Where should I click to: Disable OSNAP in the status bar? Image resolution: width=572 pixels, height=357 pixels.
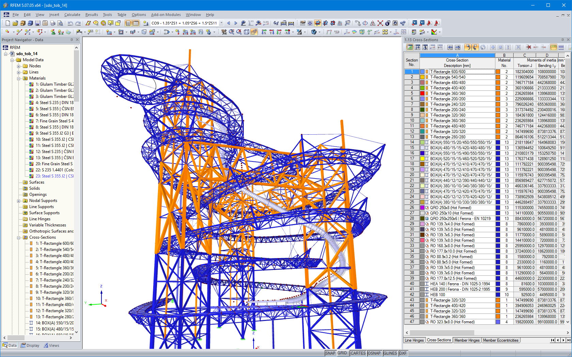pyautogui.click(x=374, y=353)
